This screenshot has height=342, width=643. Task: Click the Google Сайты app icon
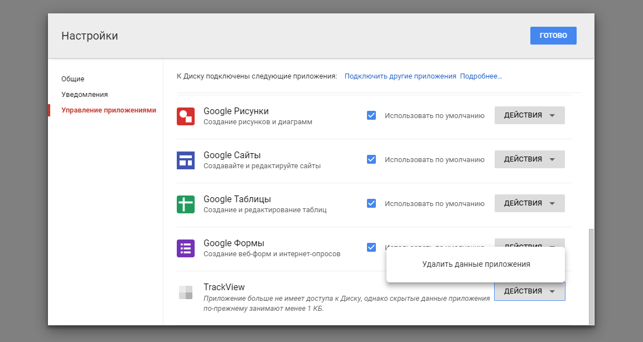pos(185,160)
